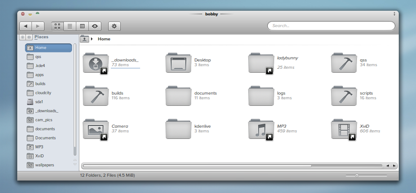This screenshot has height=193, width=416.
Task: Click the Places scrollbar up arrow
Action: (75, 160)
